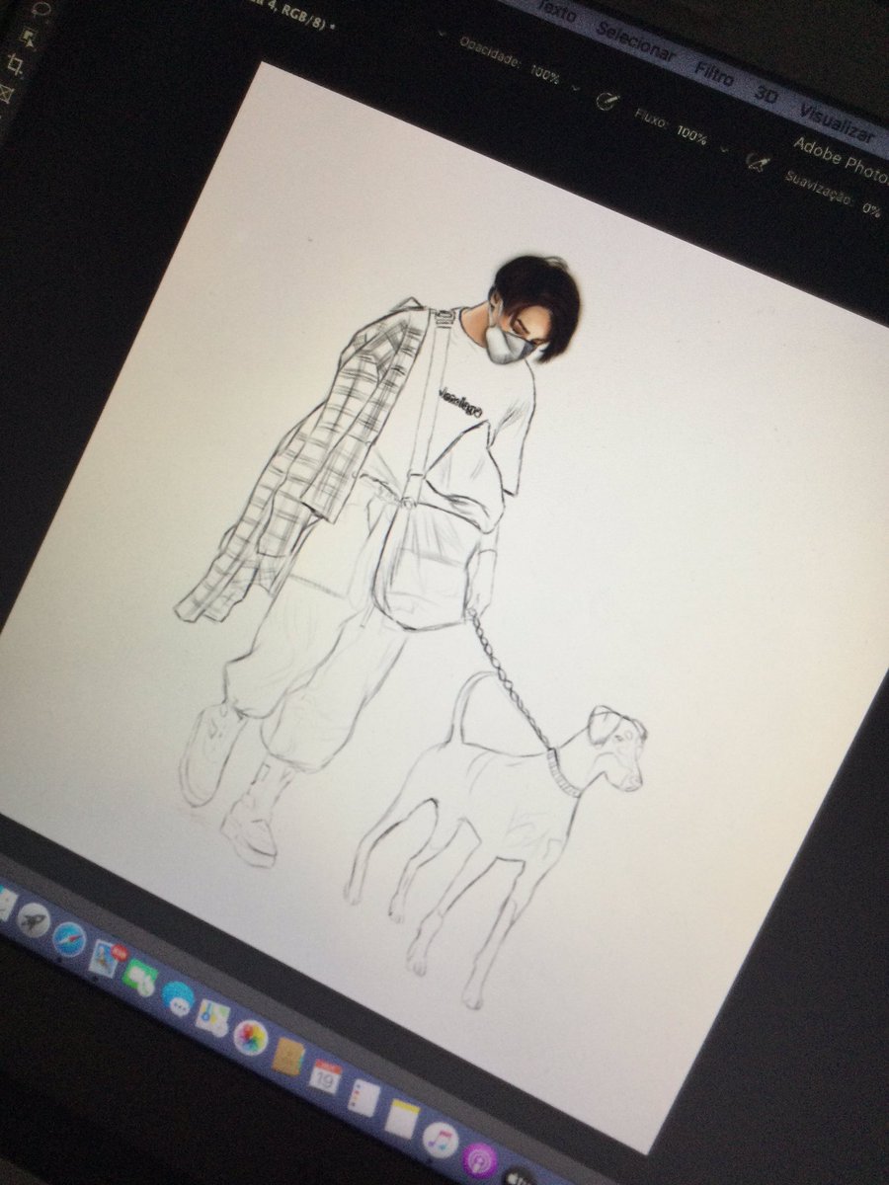Open the Texto menu
The width and height of the screenshot is (889, 1185).
557,12
